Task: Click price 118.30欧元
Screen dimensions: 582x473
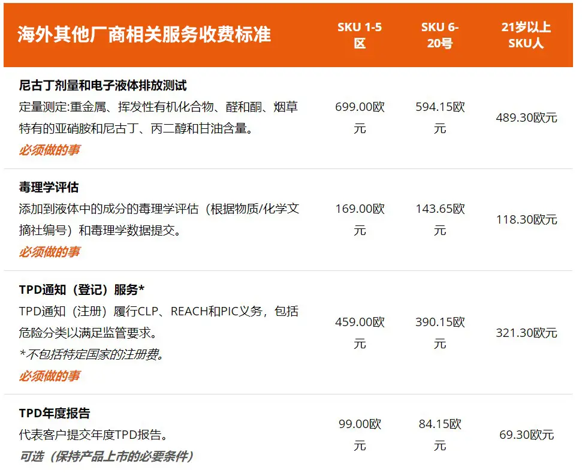Action: 526,219
